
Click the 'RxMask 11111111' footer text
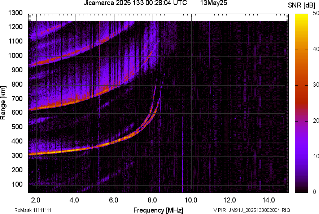point(33,210)
